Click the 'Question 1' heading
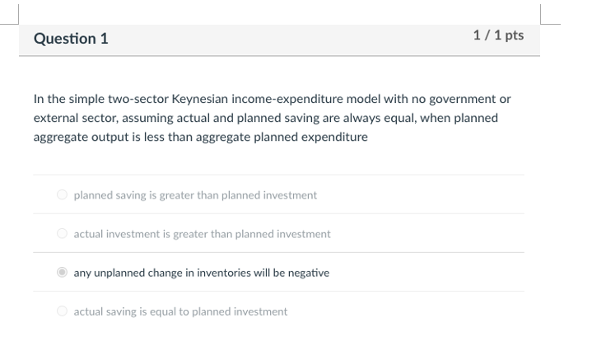Viewport: 592px width, 346px height. [x=71, y=39]
